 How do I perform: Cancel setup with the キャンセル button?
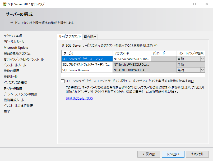(197, 154)
